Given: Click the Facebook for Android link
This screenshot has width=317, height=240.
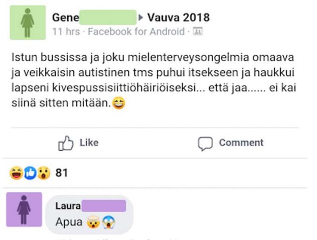Looking at the screenshot, I should tap(136, 32).
